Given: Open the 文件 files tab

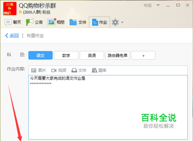Looking at the screenshot, I should (x=78, y=22).
